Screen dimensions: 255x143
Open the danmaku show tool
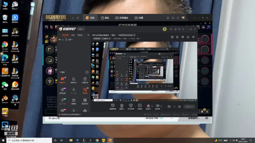coord(74,101)
